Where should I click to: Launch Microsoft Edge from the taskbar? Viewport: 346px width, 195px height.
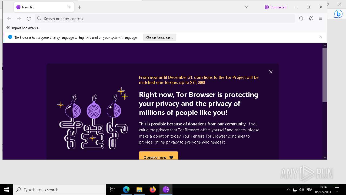tap(126, 190)
